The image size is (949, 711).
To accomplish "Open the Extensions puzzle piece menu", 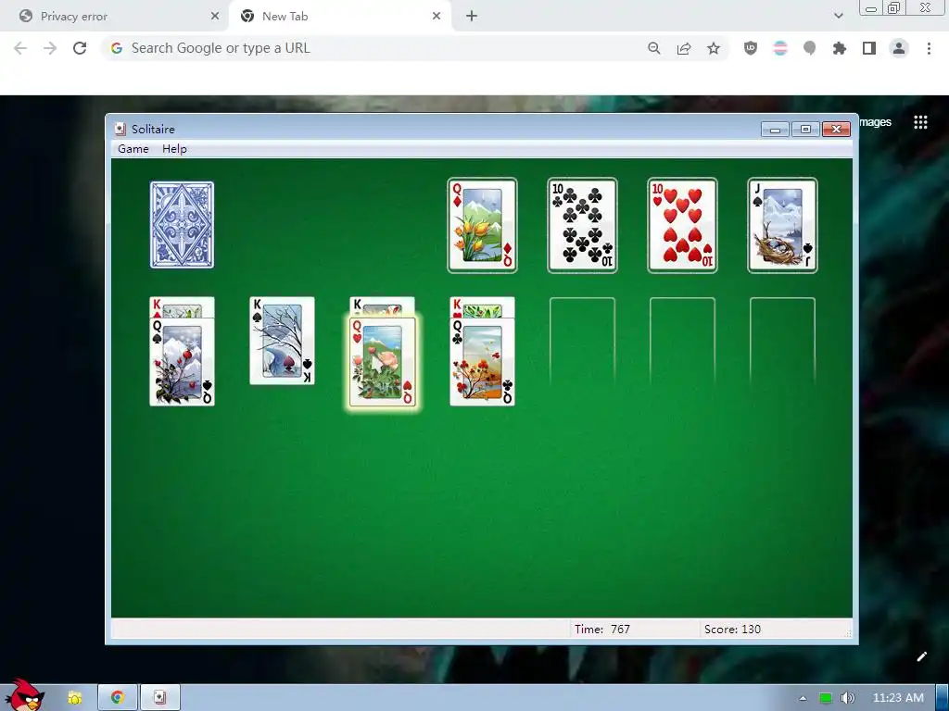I will pos(840,48).
